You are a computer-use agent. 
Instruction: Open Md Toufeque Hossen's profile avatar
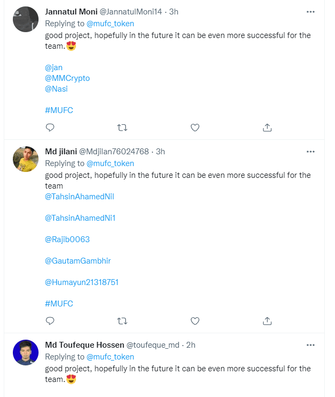click(x=26, y=353)
